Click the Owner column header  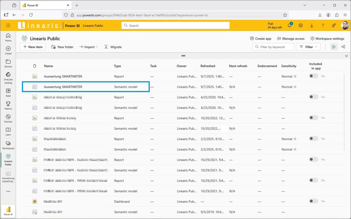tap(181, 66)
